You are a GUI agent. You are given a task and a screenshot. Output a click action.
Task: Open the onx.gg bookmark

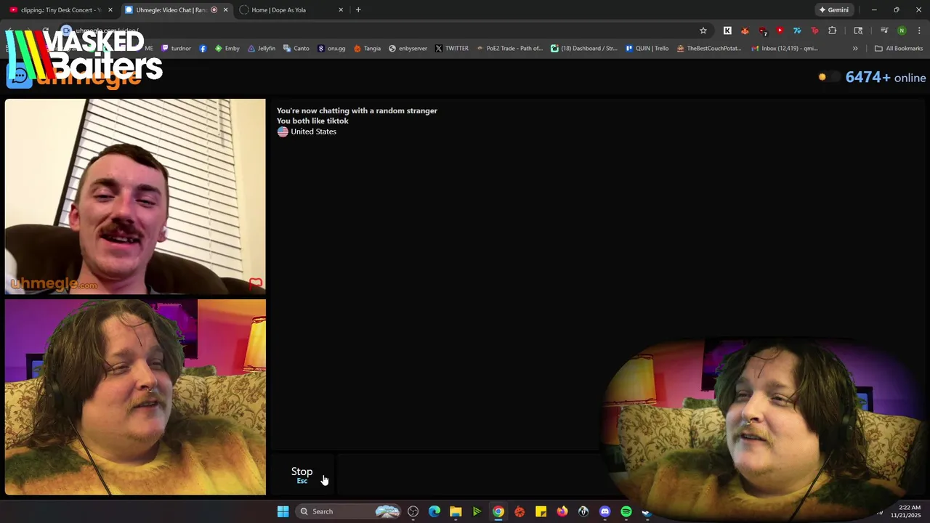point(331,49)
